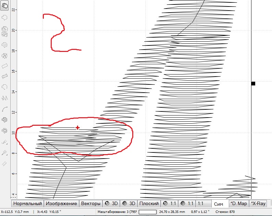Select the gear-shaped applique tool
The image size is (272, 216).
click(x=4, y=131)
